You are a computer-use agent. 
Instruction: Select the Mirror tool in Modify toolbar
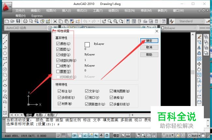pos(199,48)
